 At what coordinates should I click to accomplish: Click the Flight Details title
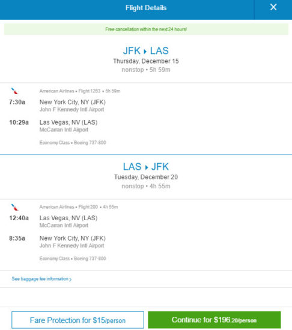click(146, 8)
